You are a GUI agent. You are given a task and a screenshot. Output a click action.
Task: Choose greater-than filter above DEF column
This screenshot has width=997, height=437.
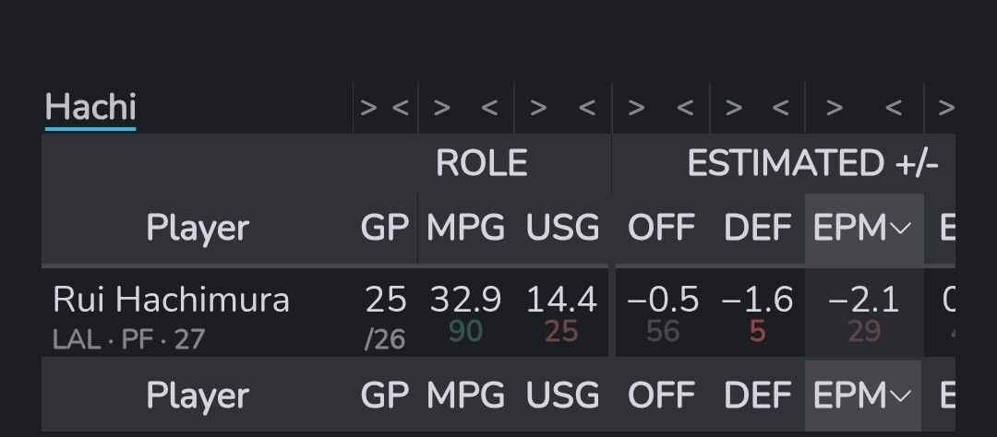click(x=733, y=109)
